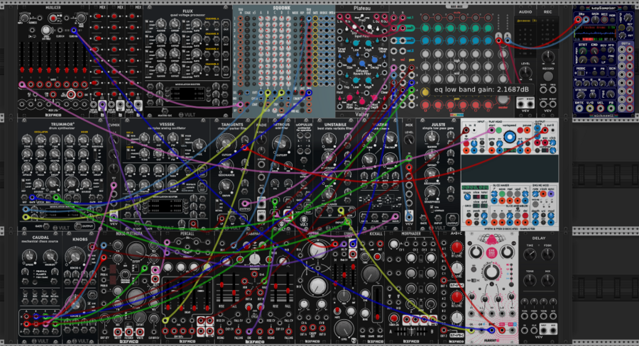
Task: Click the eq low band gain tooltip text
Action: pyautogui.click(x=481, y=89)
